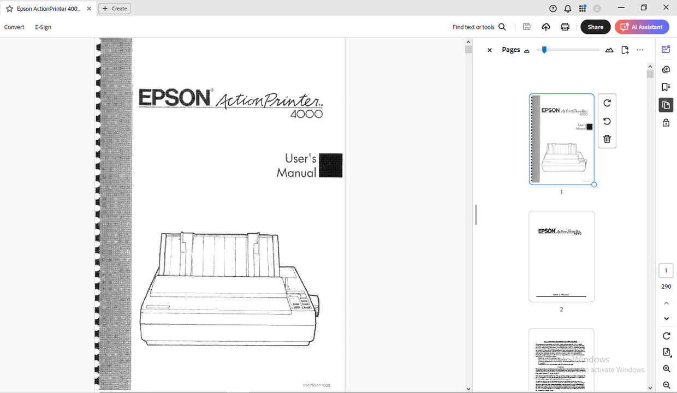Image resolution: width=677 pixels, height=393 pixels.
Task: Switch to the Convert tab
Action: pyautogui.click(x=14, y=27)
